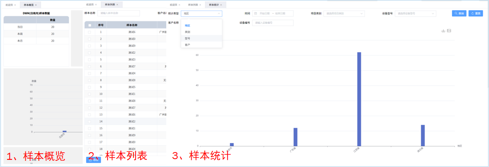Image resolution: width=489 pixels, height=167 pixels.
Task: Click the 设备编号 input field
Action: click(x=273, y=23)
